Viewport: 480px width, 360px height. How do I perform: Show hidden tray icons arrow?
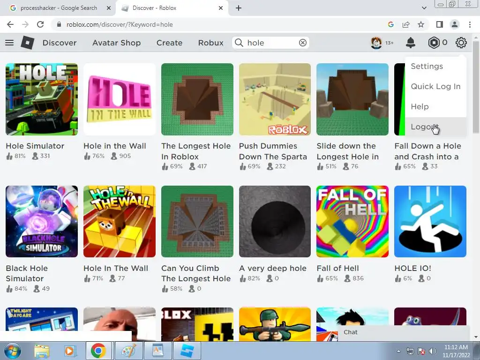[x=398, y=352]
